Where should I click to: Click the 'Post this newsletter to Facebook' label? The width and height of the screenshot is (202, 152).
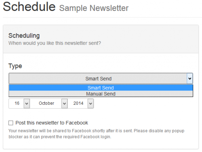point(52,123)
